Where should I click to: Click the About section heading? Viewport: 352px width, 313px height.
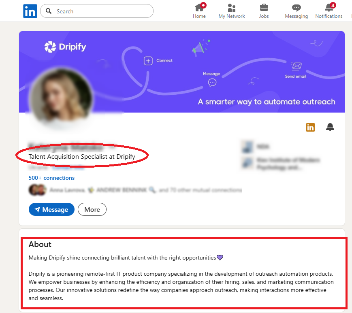(40, 244)
